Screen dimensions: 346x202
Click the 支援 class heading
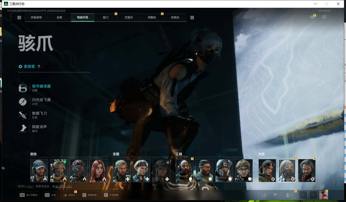click(x=116, y=154)
